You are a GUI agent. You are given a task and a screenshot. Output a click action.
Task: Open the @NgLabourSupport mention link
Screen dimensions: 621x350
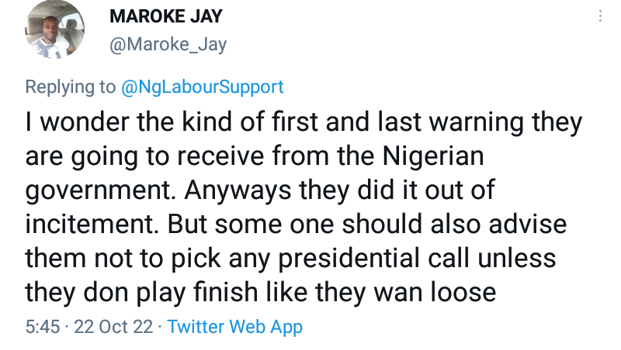pos(203,86)
